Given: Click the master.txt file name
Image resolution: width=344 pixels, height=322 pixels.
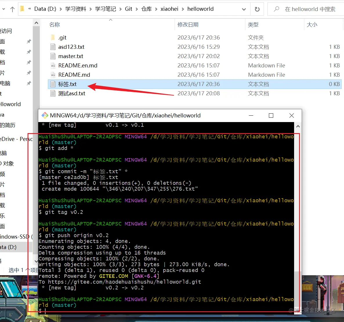Looking at the screenshot, I should point(71,56).
